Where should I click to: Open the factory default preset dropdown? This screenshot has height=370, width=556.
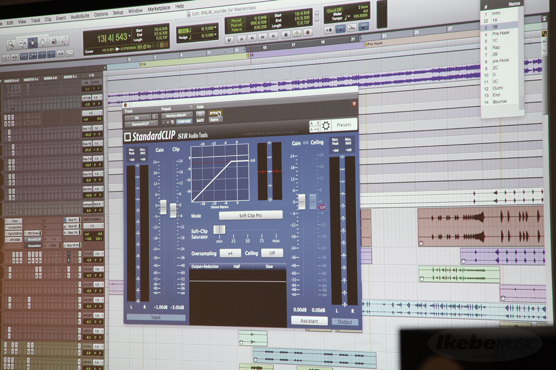click(176, 115)
